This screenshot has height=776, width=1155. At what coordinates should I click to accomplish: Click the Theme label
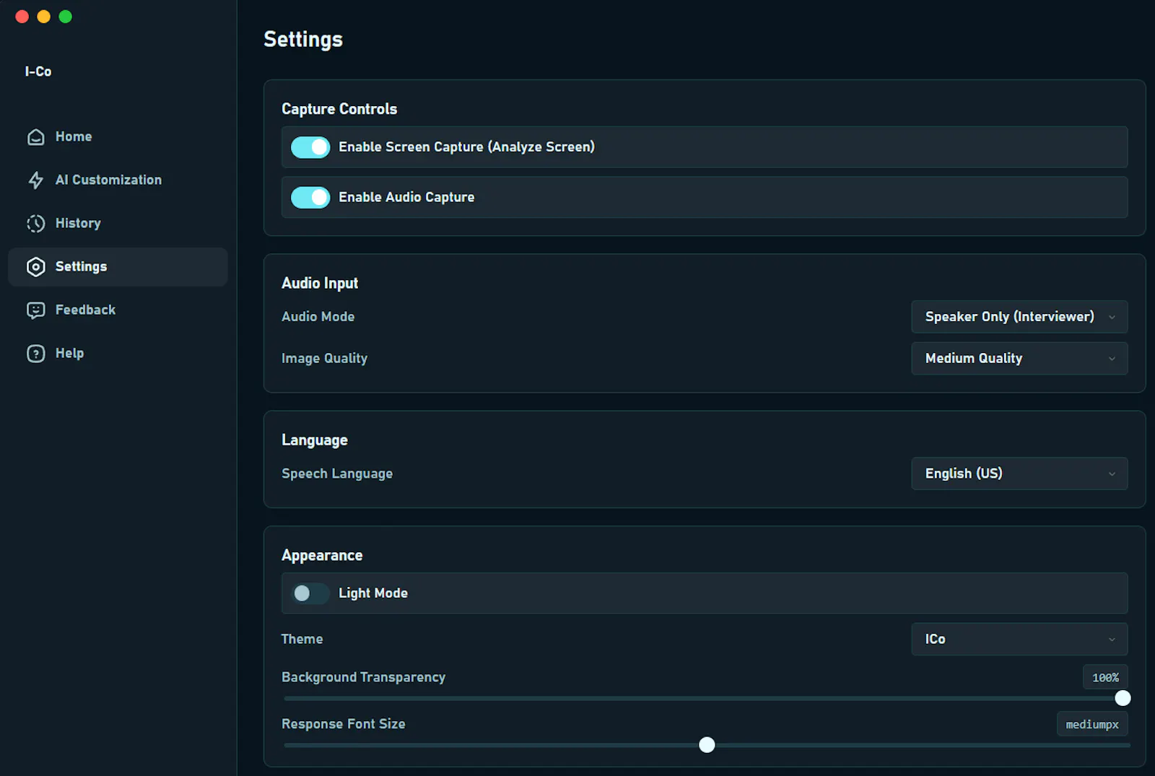coord(302,639)
